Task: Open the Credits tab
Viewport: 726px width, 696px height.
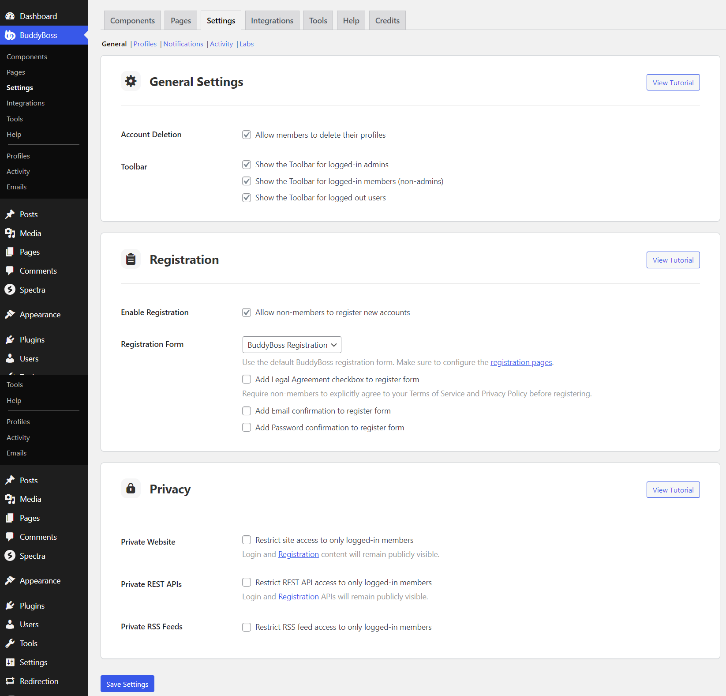Action: click(387, 20)
